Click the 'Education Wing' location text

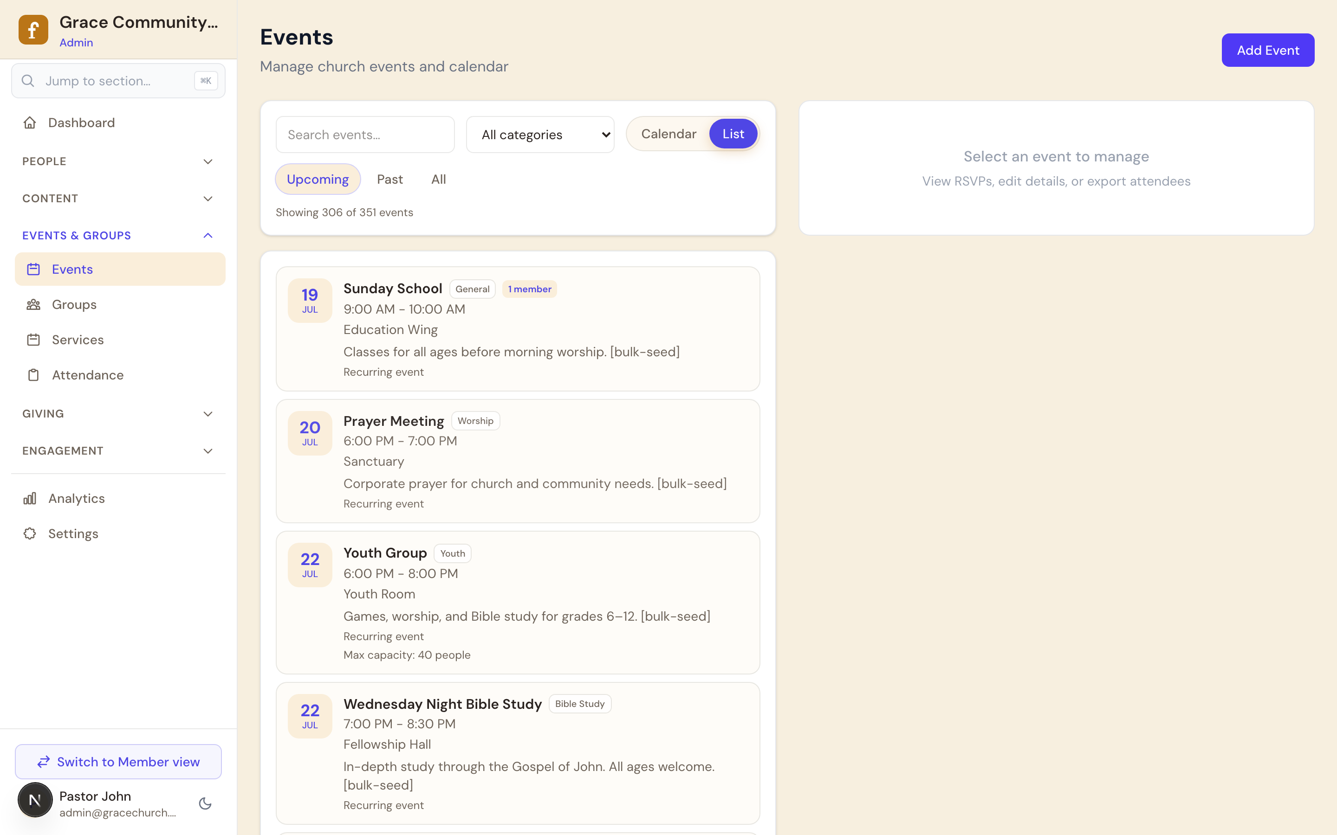[x=390, y=330]
